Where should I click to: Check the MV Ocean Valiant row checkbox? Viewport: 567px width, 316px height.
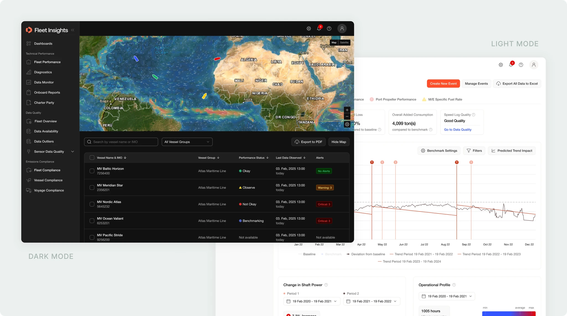point(92,221)
